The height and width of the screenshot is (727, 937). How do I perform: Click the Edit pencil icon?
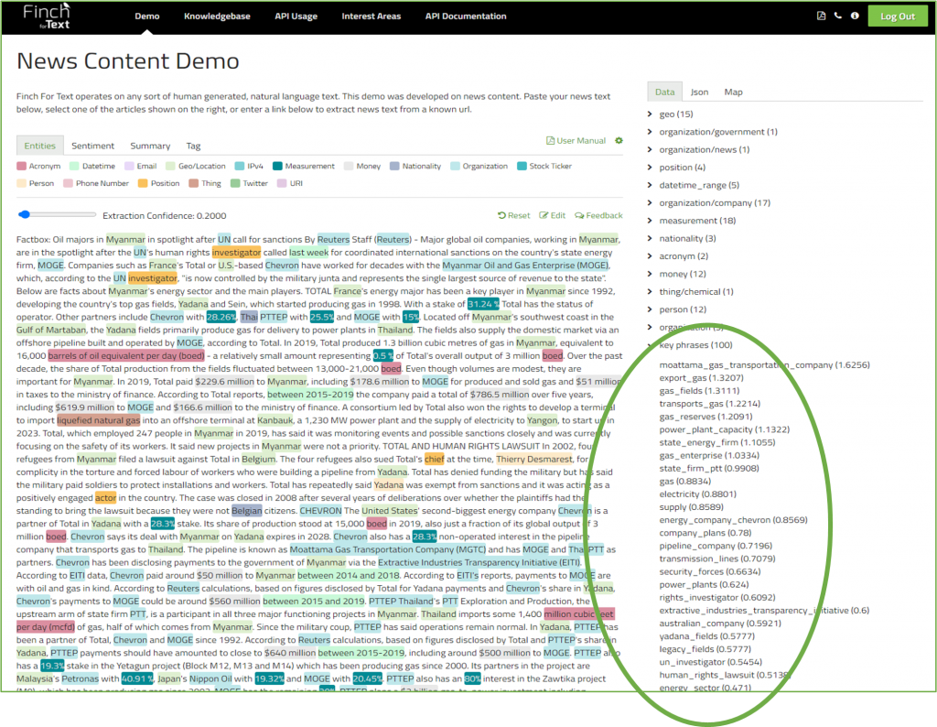point(544,216)
